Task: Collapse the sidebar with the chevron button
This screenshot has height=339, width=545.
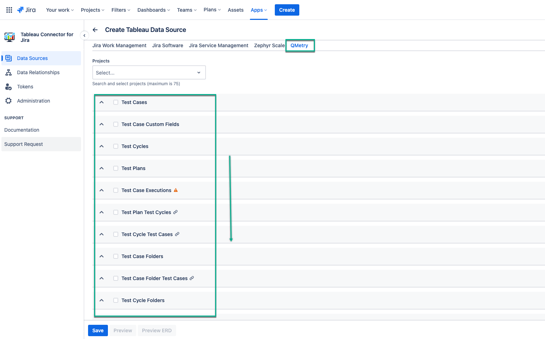Action: tap(84, 35)
